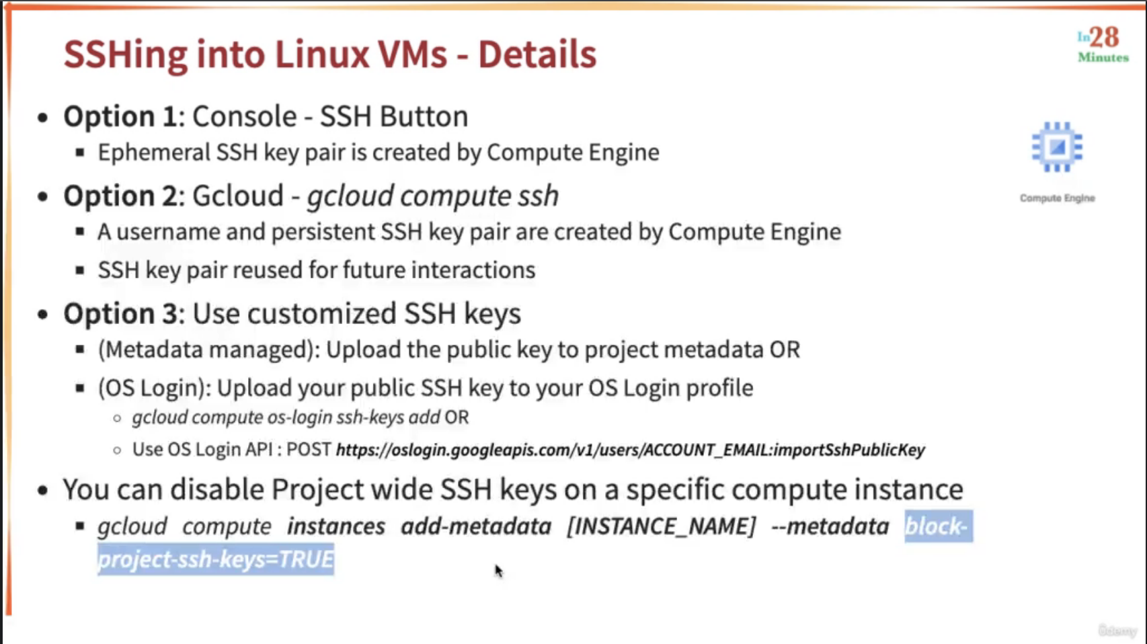
Task: Click the 'gcloud compute ssh' italic text
Action: [x=433, y=196]
